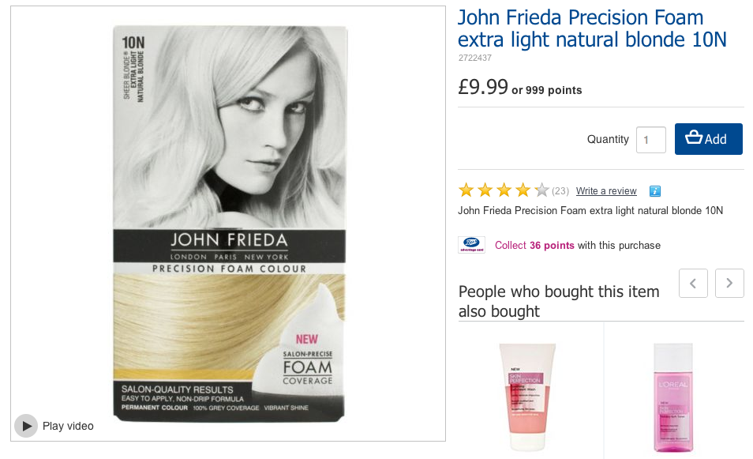Image resolution: width=753 pixels, height=459 pixels.
Task: Click the blue info icon beside Write a review
Action: pyautogui.click(x=655, y=191)
